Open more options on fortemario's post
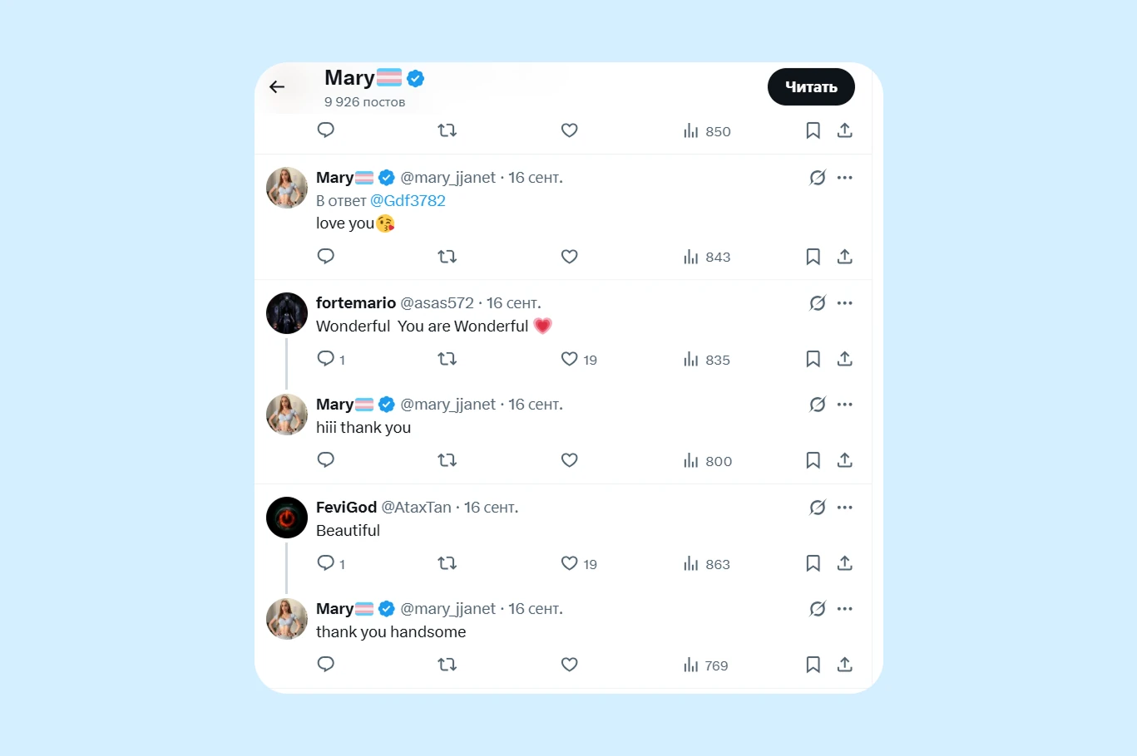Image resolution: width=1137 pixels, height=756 pixels. pyautogui.click(x=845, y=303)
